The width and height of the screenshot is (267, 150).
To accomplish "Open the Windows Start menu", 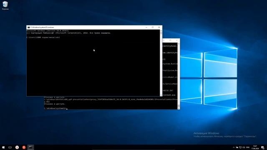I will pyautogui.click(x=3, y=147).
